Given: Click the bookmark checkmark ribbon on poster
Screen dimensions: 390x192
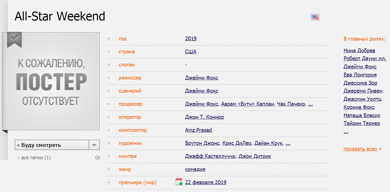Looking at the screenshot, I should [x=14, y=39].
